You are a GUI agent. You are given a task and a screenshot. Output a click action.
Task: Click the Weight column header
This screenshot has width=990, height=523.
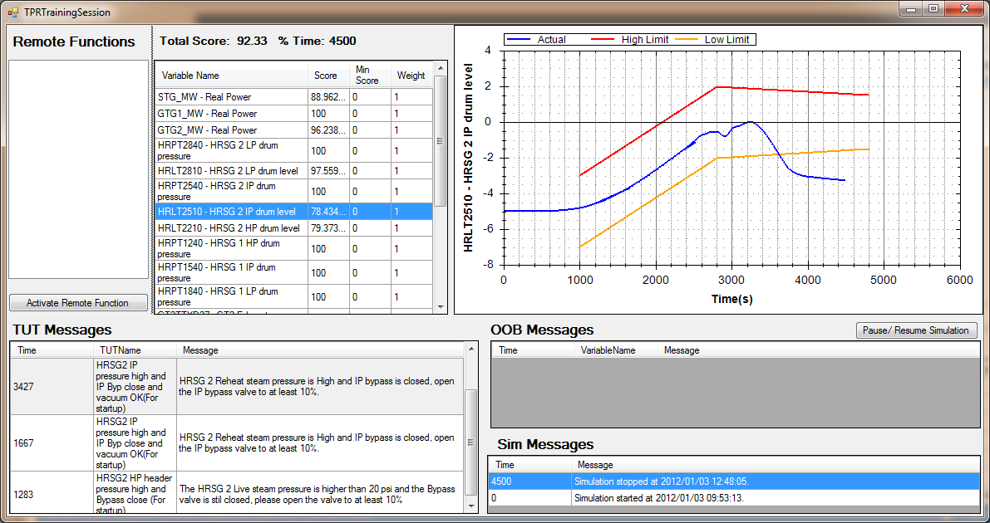pos(411,76)
